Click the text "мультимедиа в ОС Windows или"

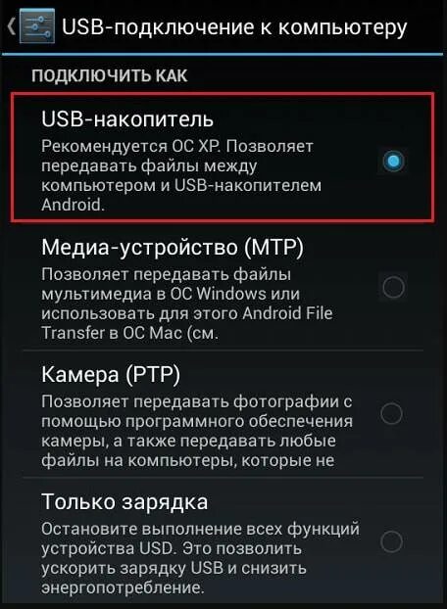pos(171,294)
